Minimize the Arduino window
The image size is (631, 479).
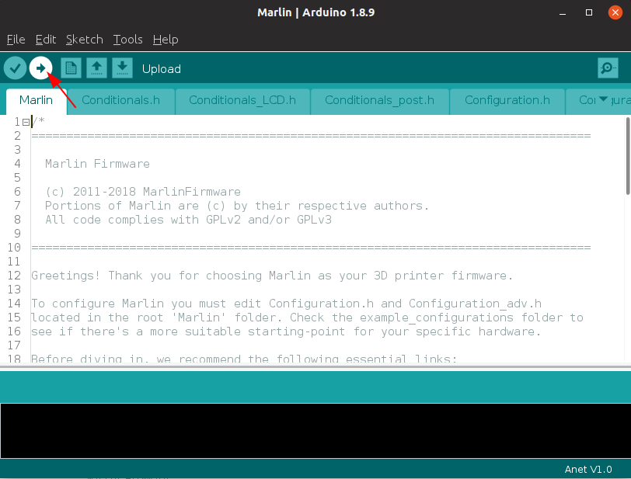coord(563,13)
